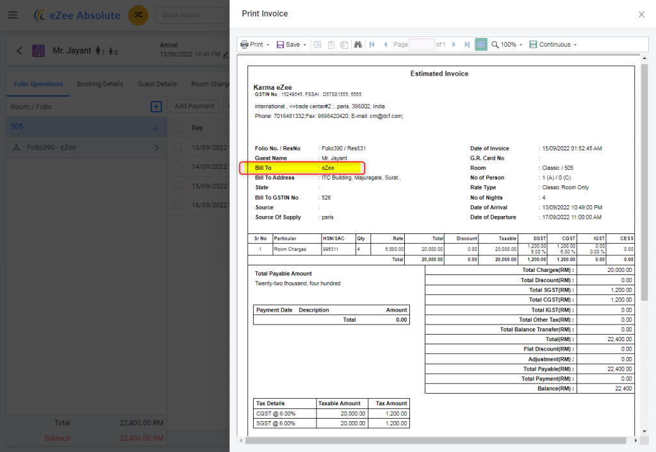The width and height of the screenshot is (656, 452).
Task: Go back using the arrow beside Mr. Jayant
Action: pos(19,51)
